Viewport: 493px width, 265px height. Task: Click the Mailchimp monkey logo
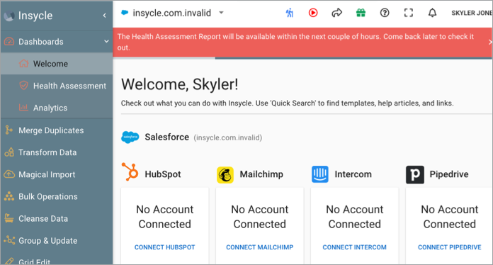tap(225, 175)
